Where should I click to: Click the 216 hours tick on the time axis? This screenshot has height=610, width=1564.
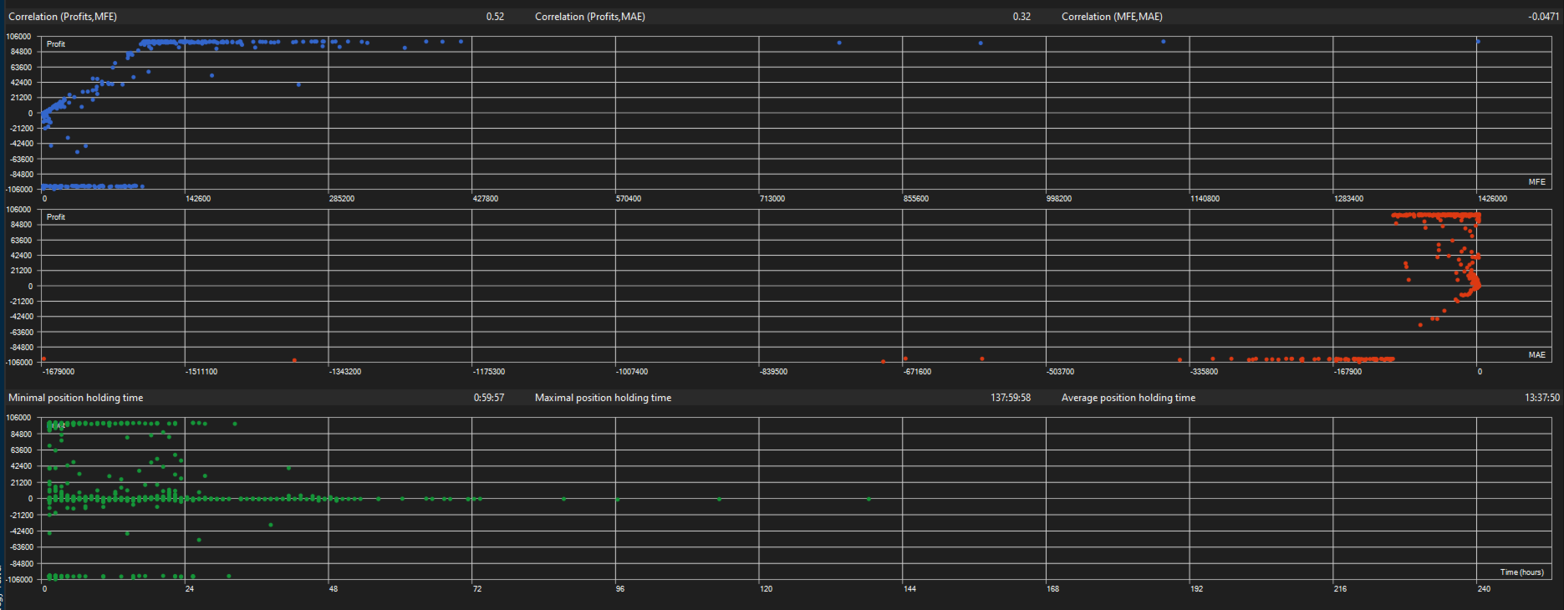(x=1341, y=589)
